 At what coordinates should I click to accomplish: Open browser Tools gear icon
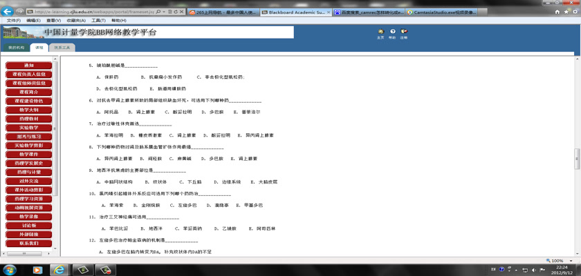[574, 12]
